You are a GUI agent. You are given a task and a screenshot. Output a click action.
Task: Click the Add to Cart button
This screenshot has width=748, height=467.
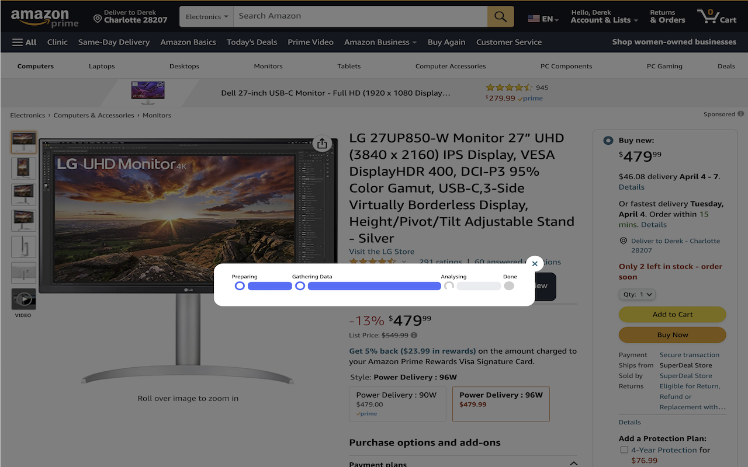click(x=672, y=314)
